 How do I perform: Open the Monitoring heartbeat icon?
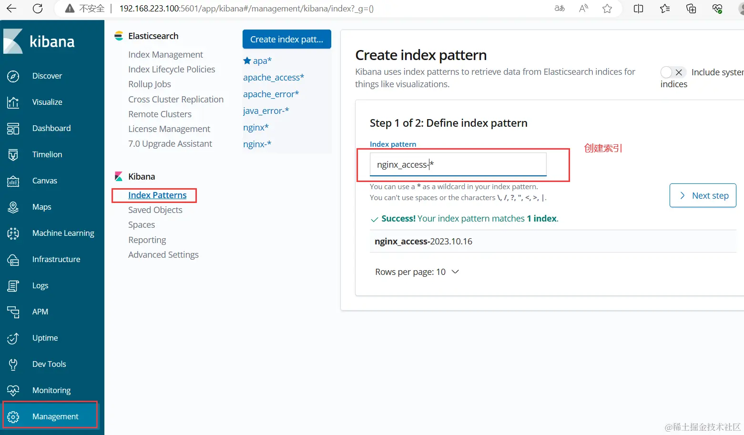click(x=13, y=391)
